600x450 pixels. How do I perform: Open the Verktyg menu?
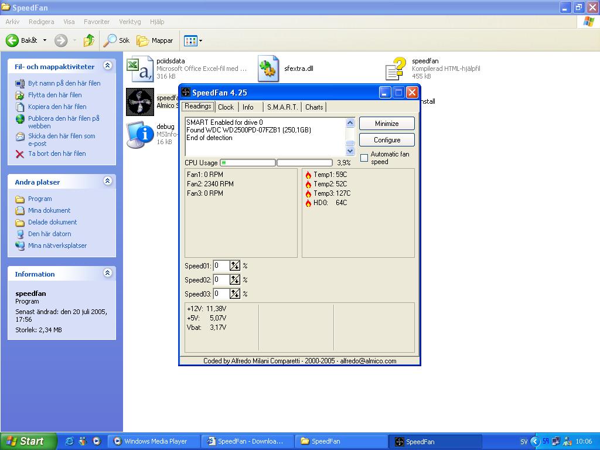pos(130,22)
